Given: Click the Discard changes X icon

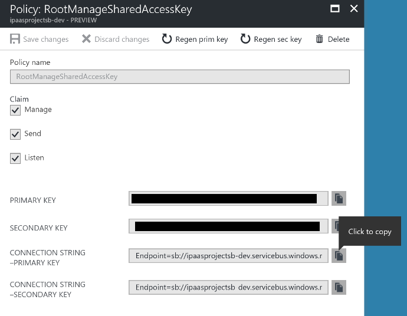Looking at the screenshot, I should pyautogui.click(x=86, y=39).
